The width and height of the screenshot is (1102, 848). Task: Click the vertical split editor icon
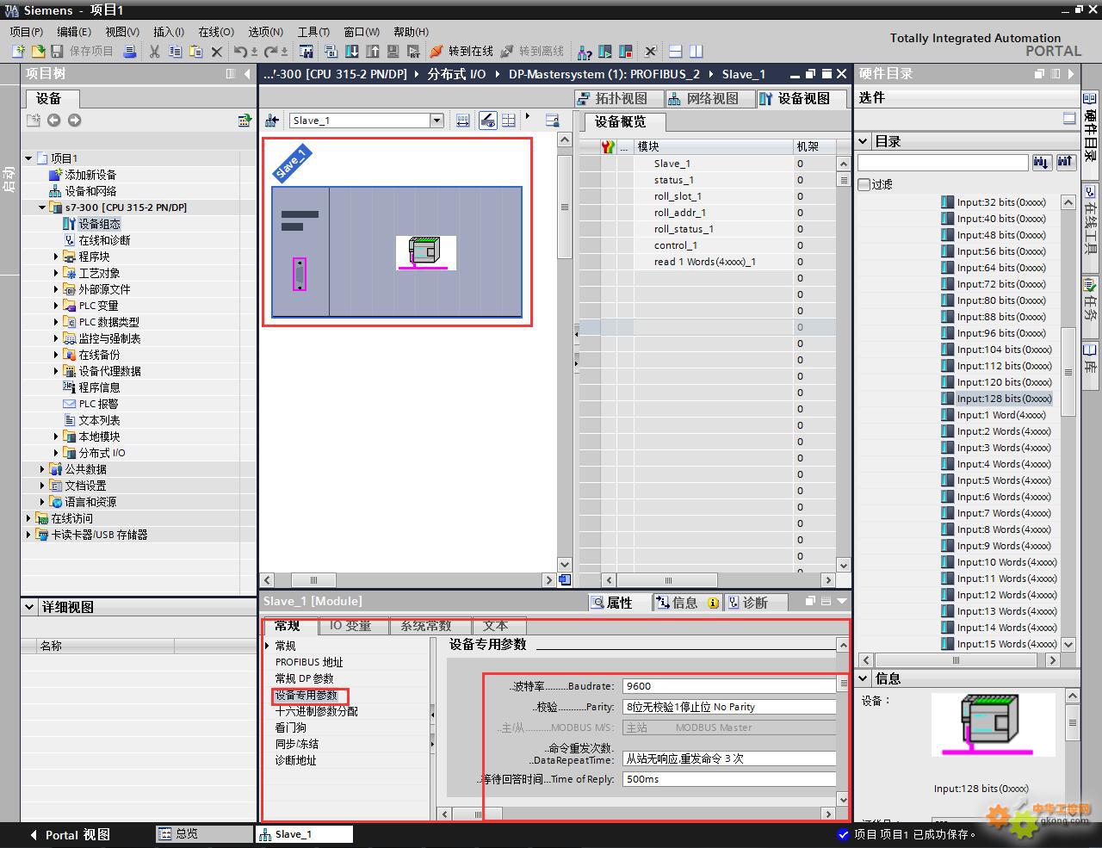click(696, 52)
